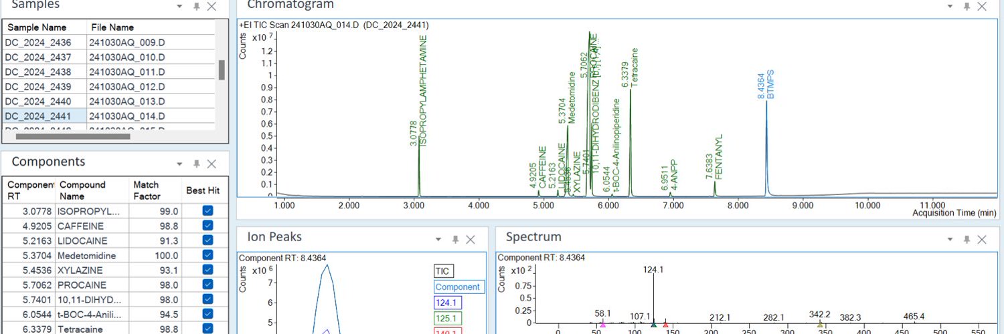Uncheck Best Hit for t-BOC-4-Anili... row
Viewport: 1004px width, 334px height.
point(207,314)
